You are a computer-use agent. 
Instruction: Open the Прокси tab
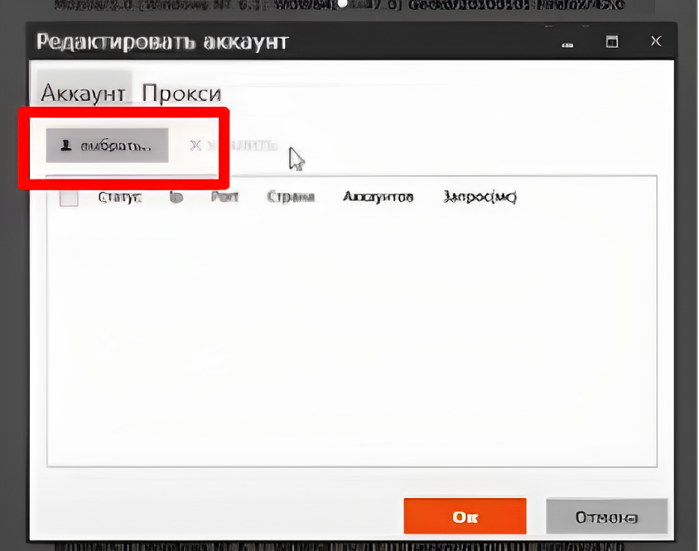181,93
